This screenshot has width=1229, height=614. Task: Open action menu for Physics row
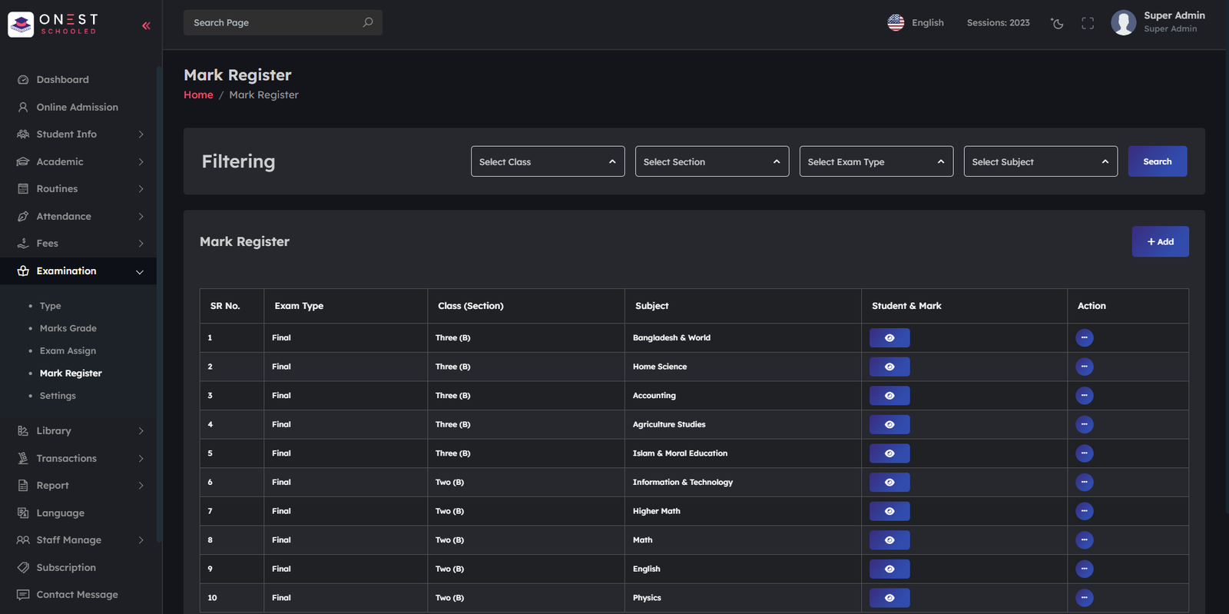(1084, 598)
